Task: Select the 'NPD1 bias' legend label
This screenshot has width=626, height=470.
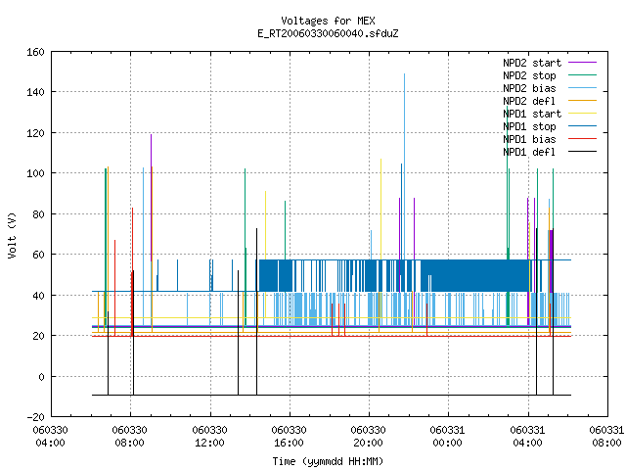Action: (x=529, y=139)
